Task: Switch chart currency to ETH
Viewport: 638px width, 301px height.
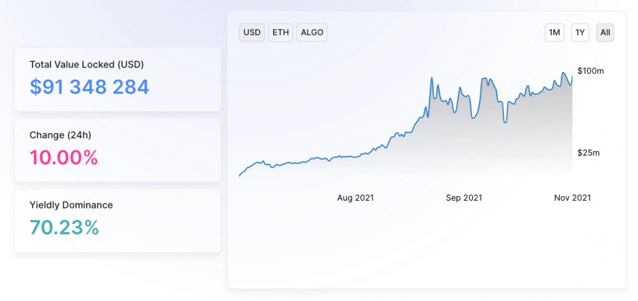Action: [281, 33]
